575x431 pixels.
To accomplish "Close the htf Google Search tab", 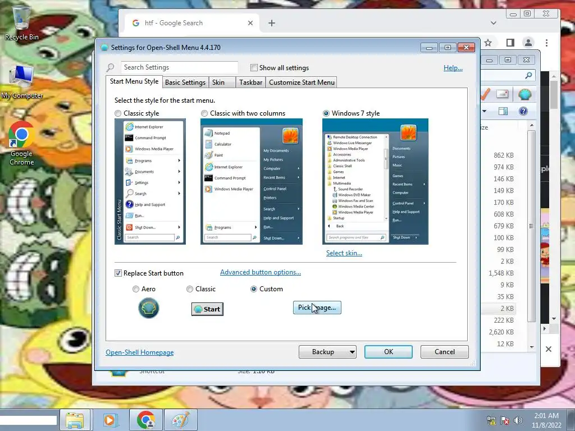I will tap(250, 23).
